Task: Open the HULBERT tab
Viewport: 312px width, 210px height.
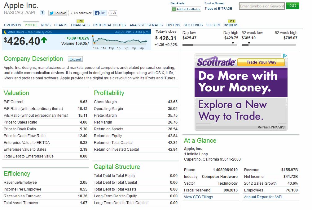Action: point(213,25)
